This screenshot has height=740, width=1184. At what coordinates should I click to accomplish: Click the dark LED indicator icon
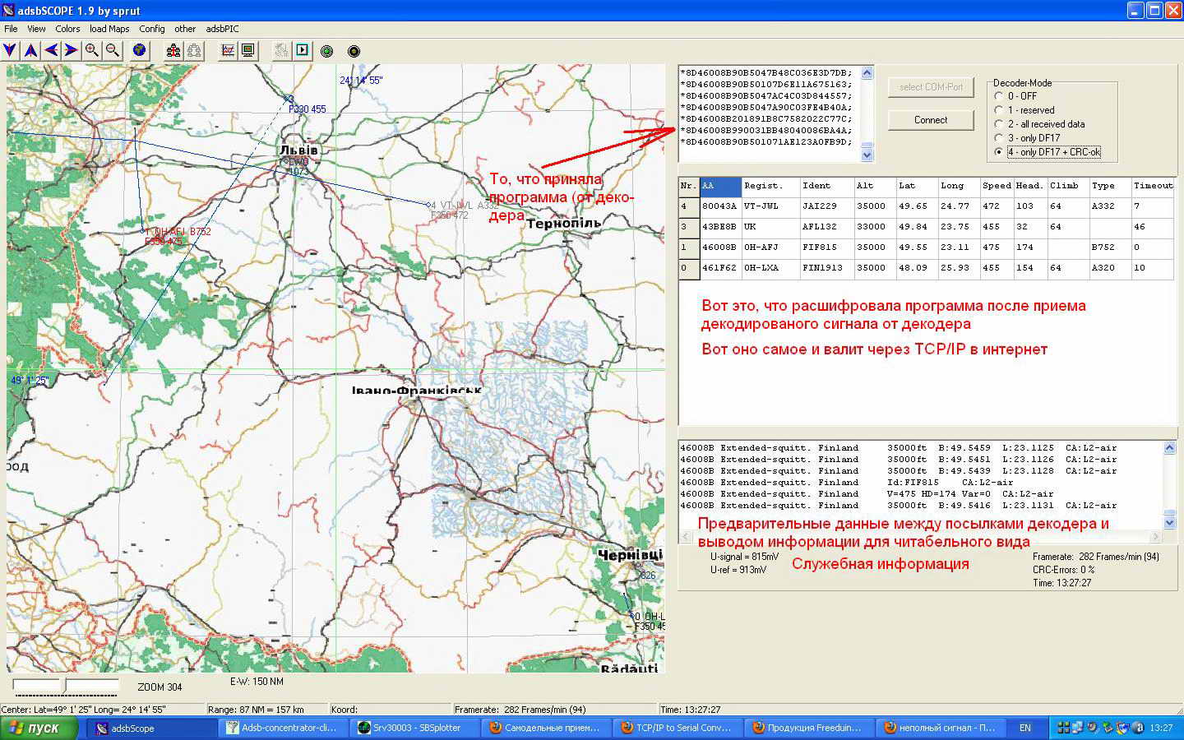(x=354, y=51)
